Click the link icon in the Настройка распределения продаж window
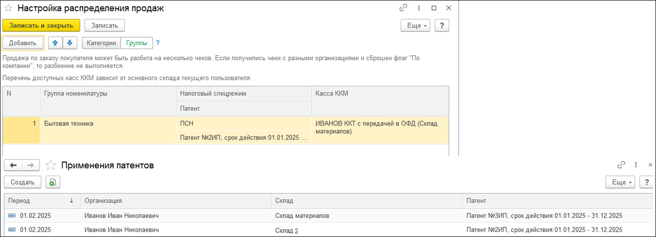656x237 pixels. 403,8
